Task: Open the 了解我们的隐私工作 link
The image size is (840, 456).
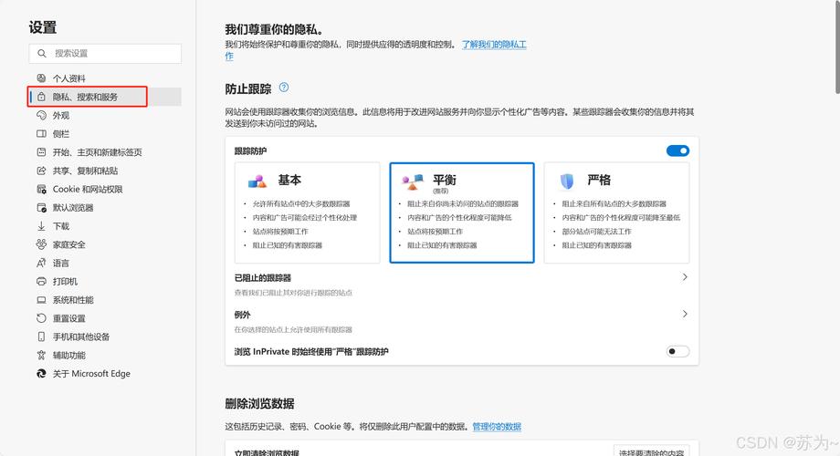Action: [493, 44]
